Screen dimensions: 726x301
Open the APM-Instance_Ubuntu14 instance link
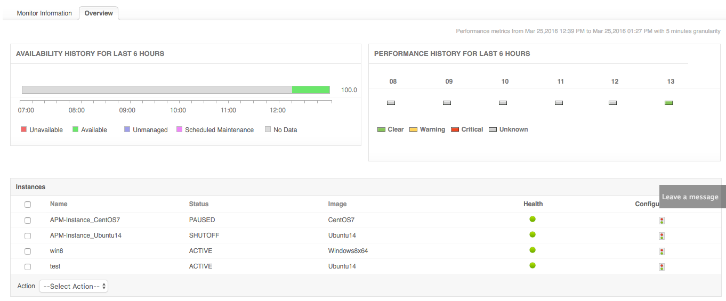pos(86,235)
